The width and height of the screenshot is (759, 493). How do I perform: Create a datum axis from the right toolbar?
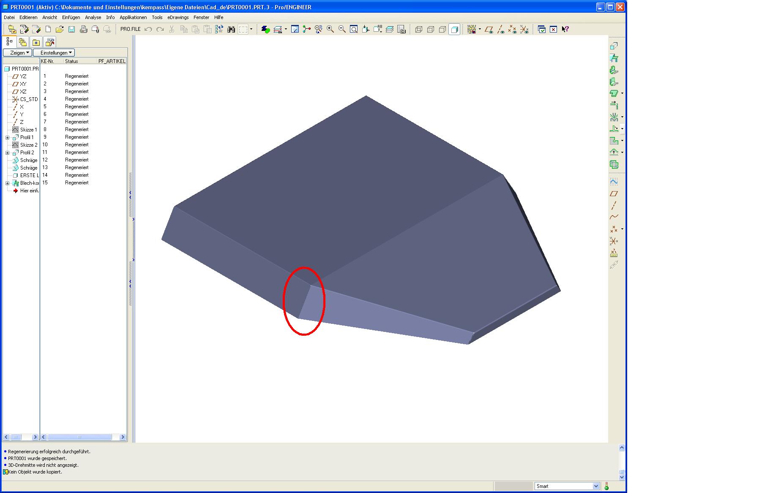pos(614,205)
